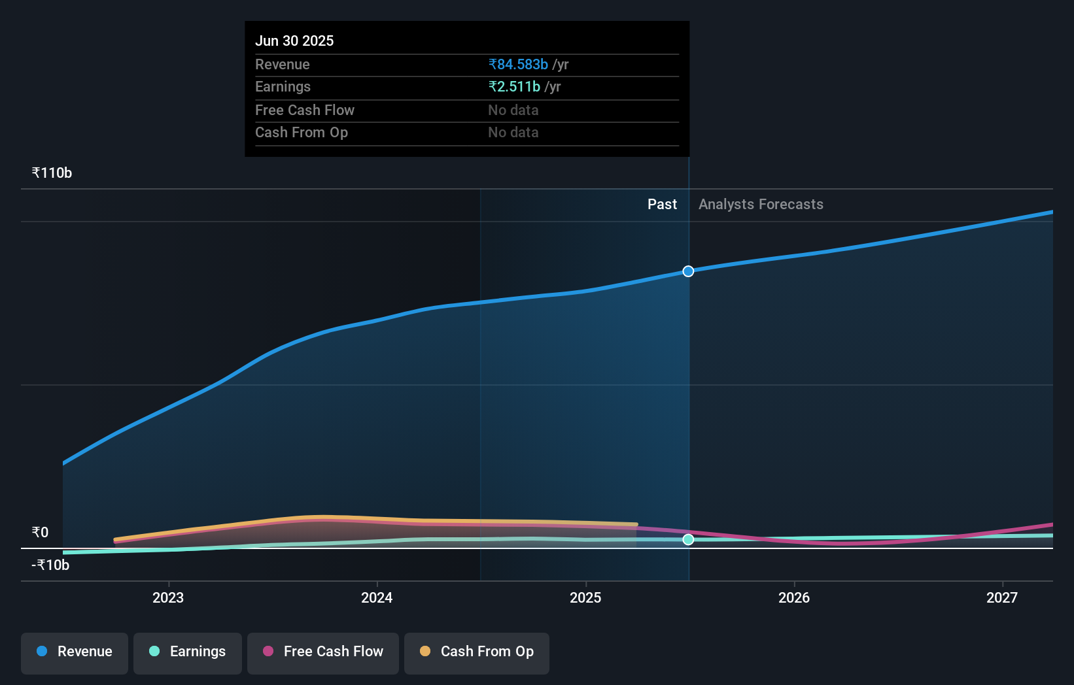Click the orange Cash From Op dot icon

[426, 652]
